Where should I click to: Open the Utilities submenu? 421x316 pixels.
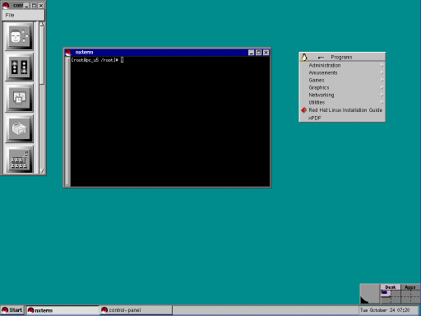click(x=342, y=102)
